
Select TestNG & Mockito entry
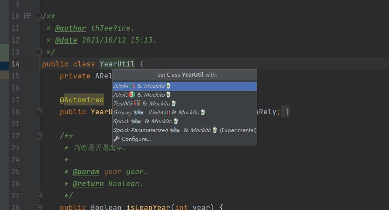tap(185, 104)
